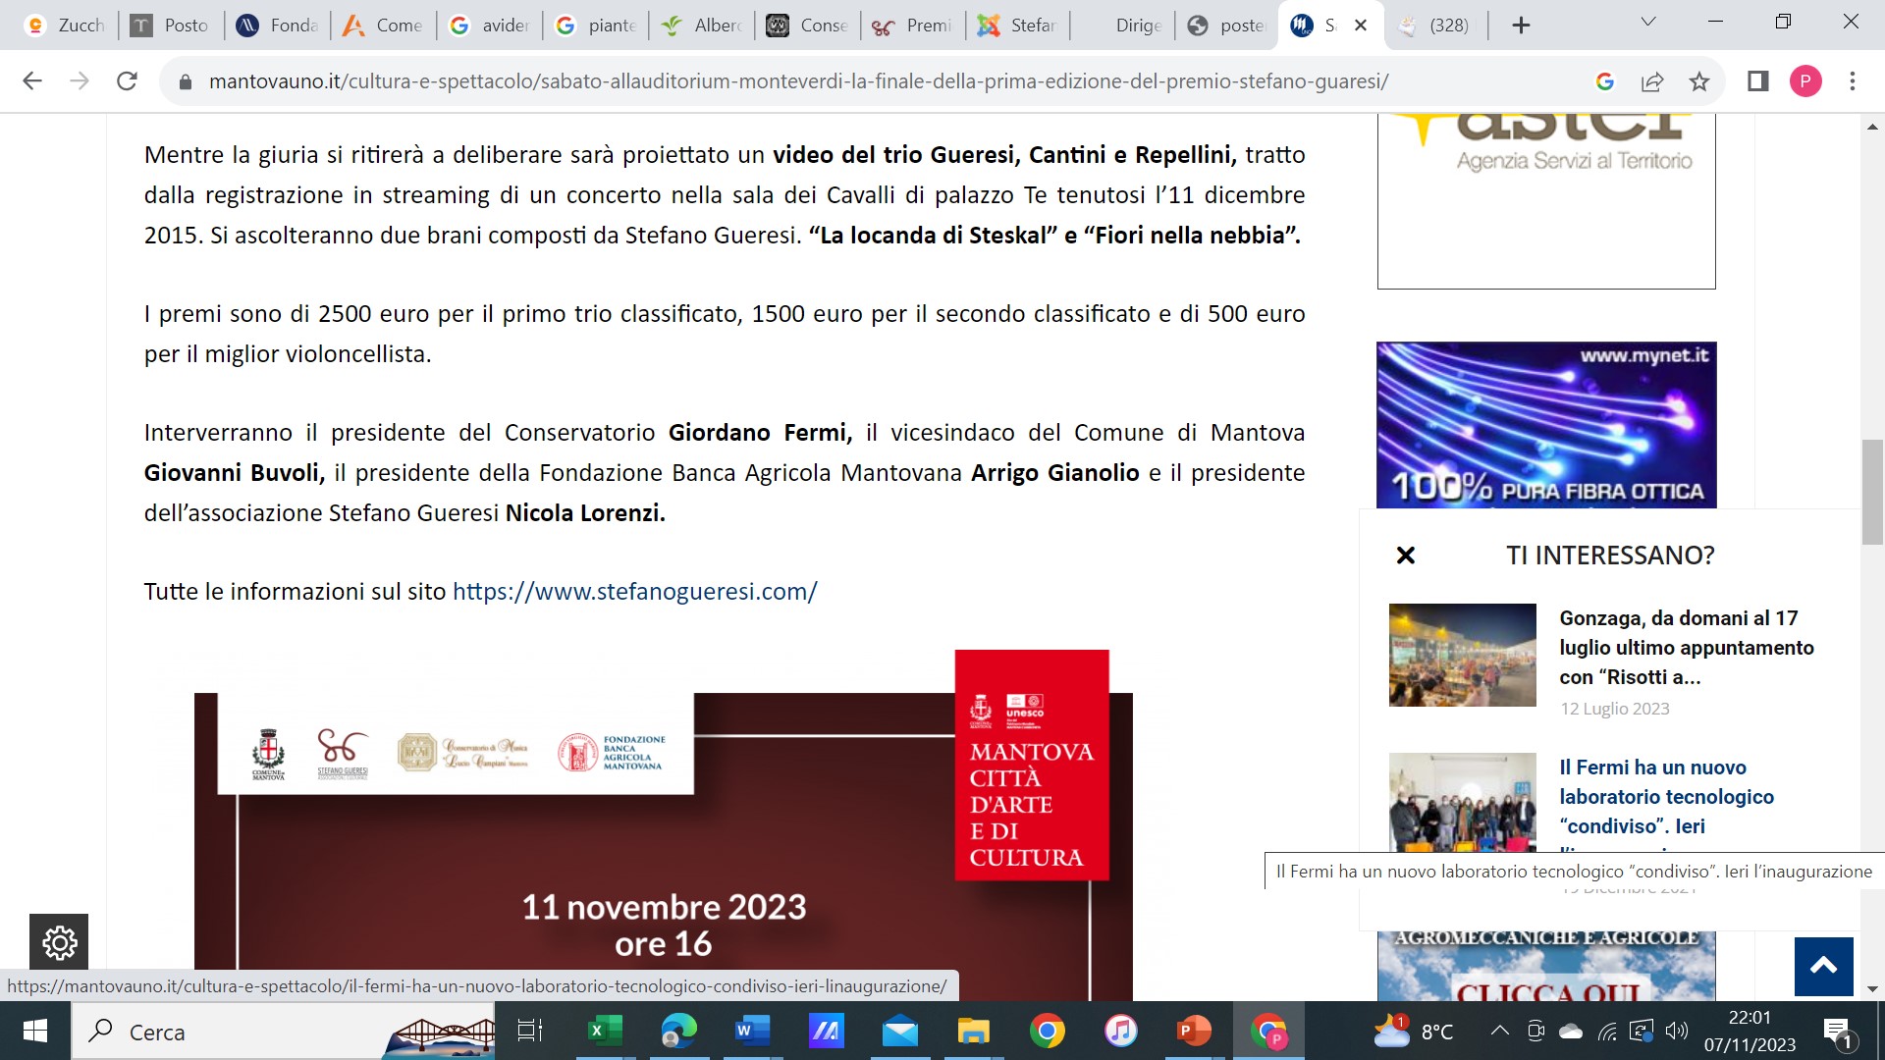Share this page via share icon
This screenshot has height=1060, width=1885.
(1652, 81)
